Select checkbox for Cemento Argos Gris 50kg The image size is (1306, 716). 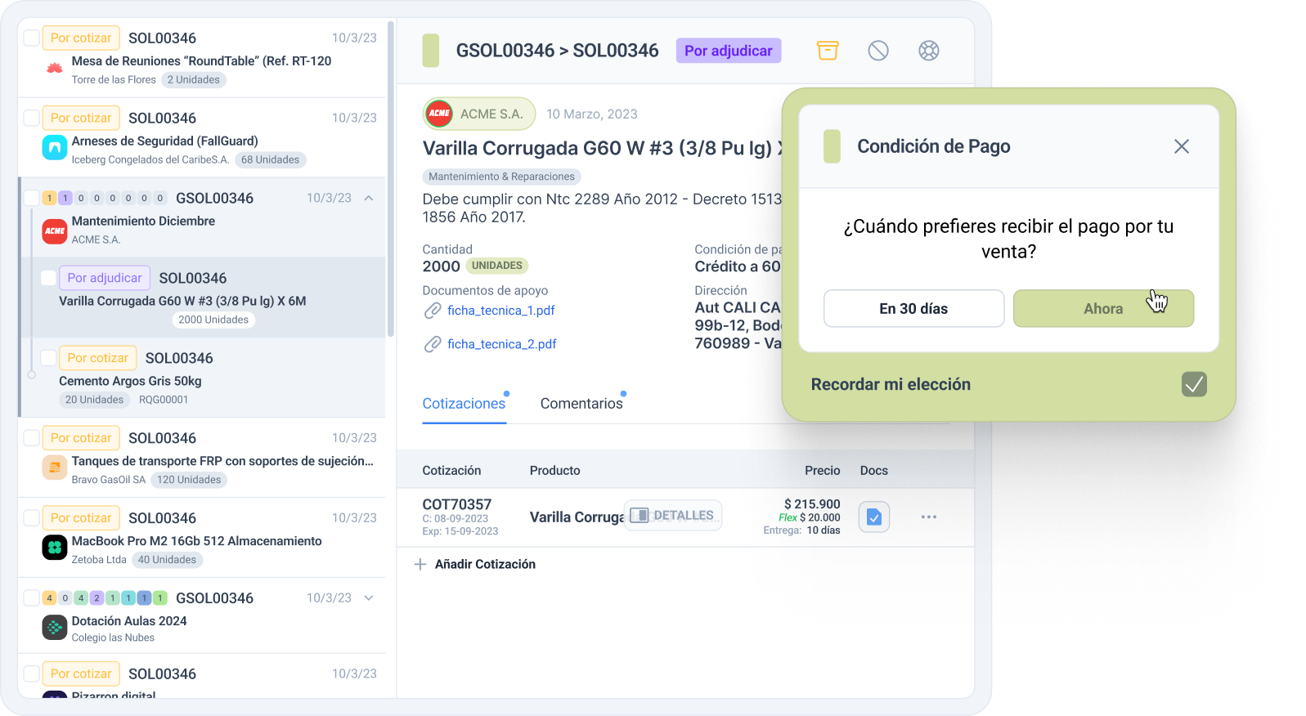pyautogui.click(x=48, y=358)
